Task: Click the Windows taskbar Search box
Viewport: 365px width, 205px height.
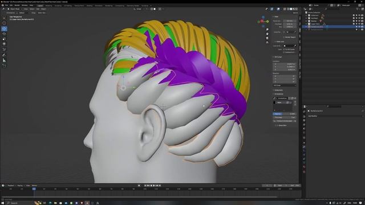Action: [x=19, y=203]
